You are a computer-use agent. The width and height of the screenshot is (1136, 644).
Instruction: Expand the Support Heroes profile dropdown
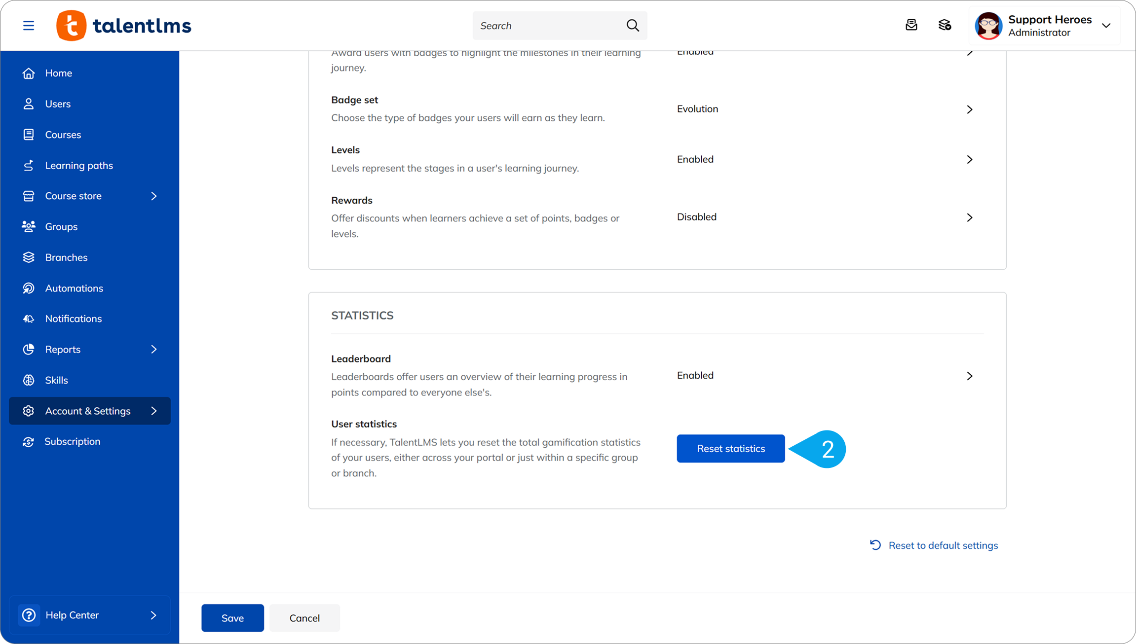point(1106,26)
